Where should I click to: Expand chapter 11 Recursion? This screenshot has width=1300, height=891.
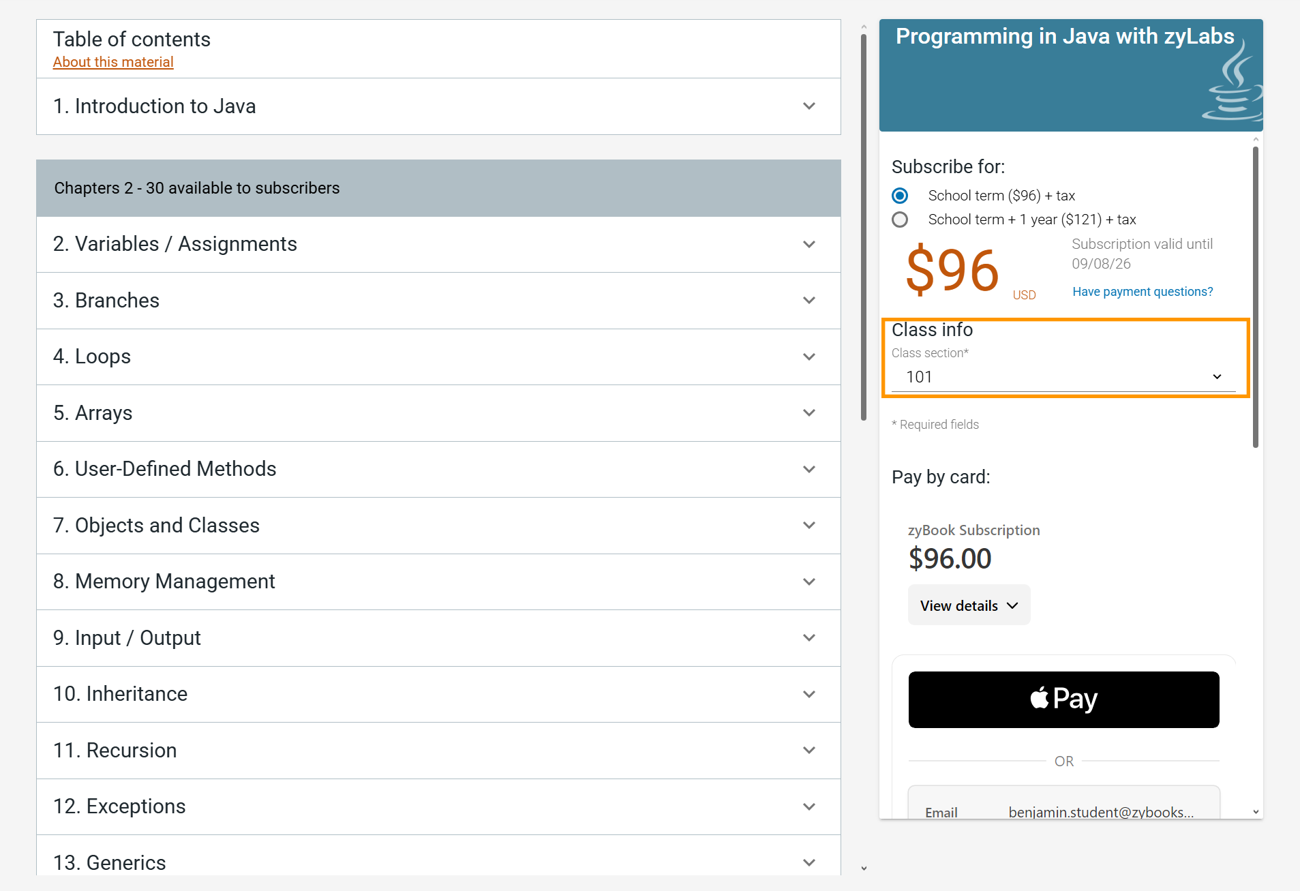click(x=438, y=751)
